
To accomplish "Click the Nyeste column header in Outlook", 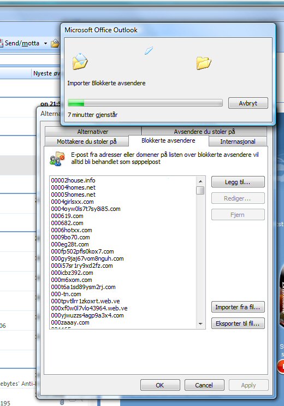I will click(x=46, y=73).
